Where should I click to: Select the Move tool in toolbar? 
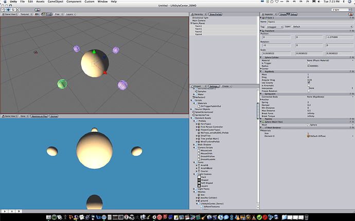[x=8, y=9]
